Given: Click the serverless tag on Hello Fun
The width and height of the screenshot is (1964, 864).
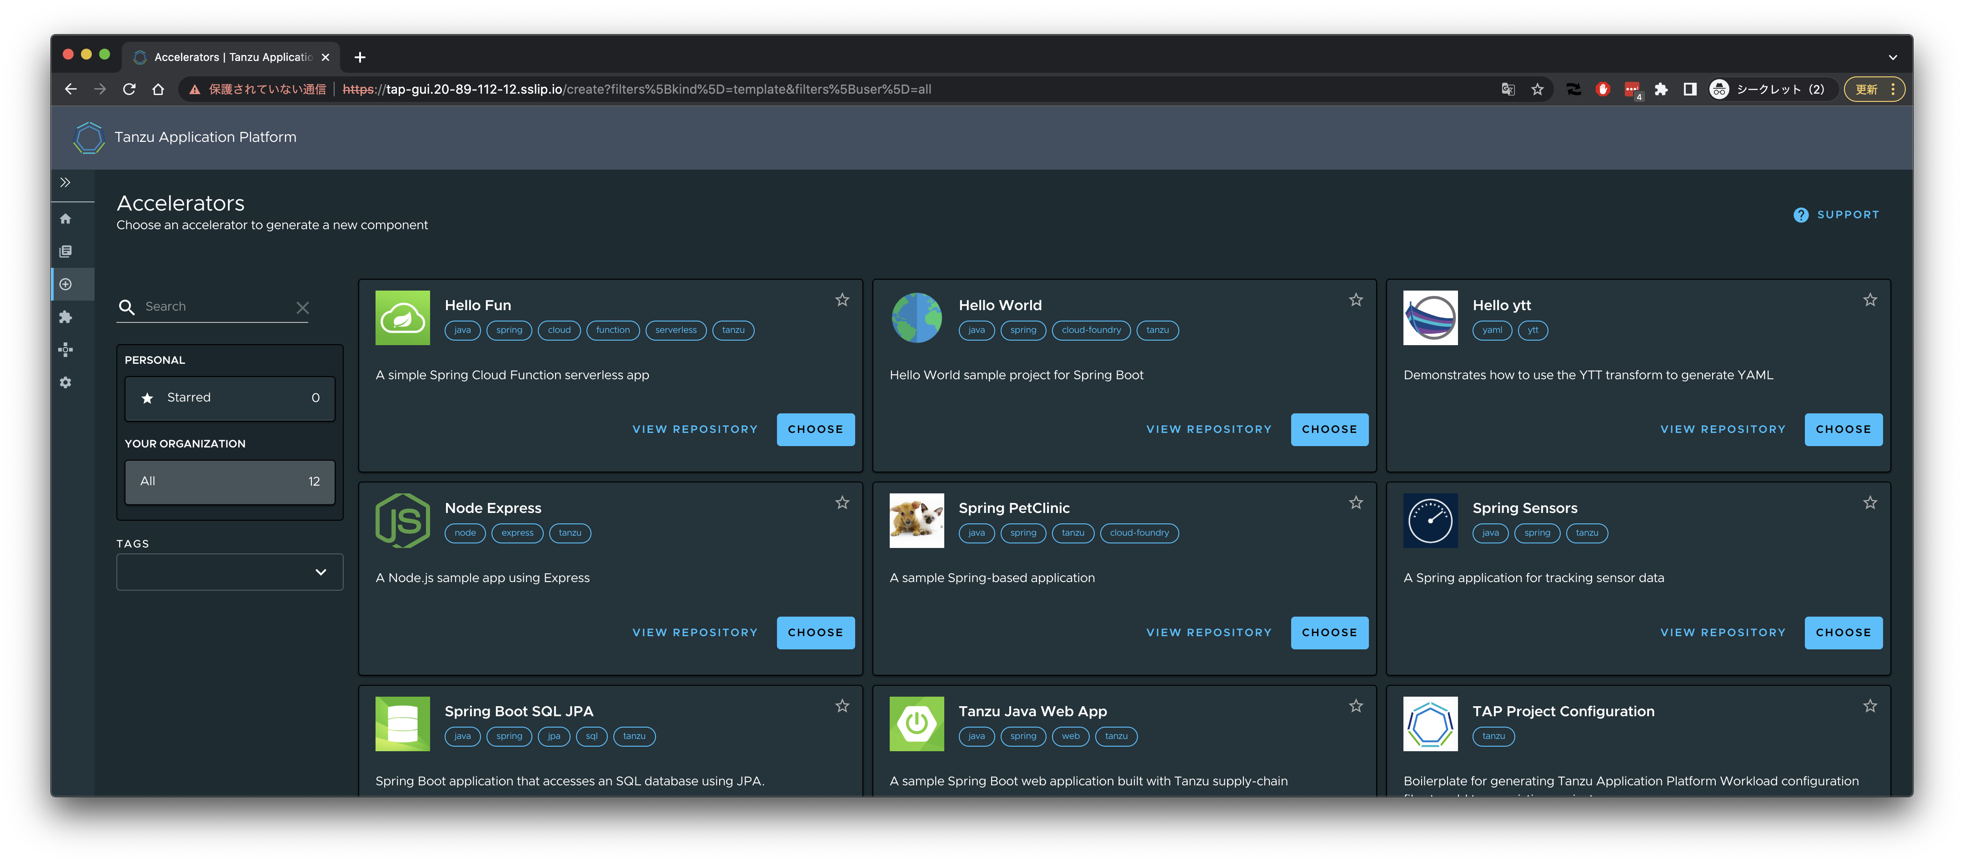Looking at the screenshot, I should (x=676, y=330).
